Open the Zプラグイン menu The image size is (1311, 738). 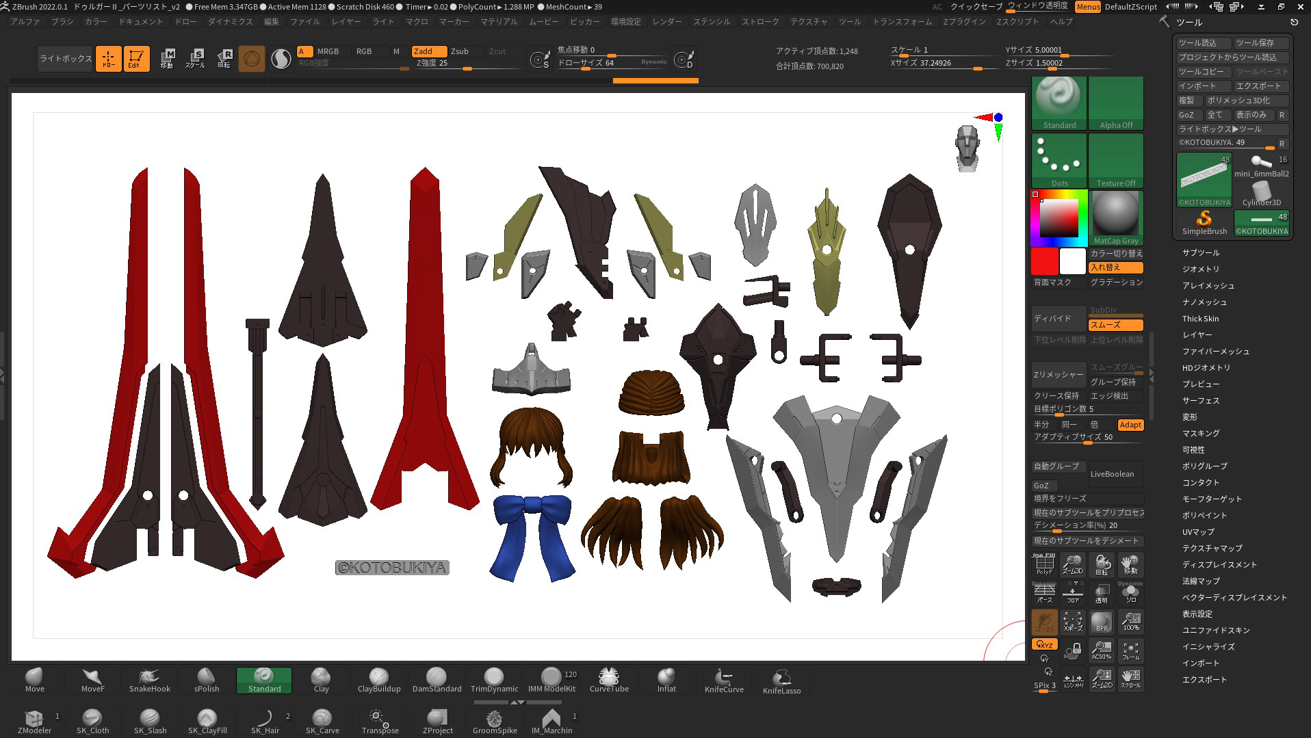964,22
